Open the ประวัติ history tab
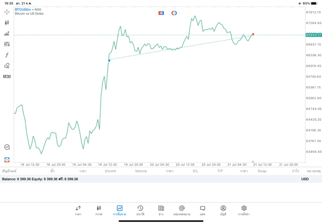This screenshot has height=224, width=322. pyautogui.click(x=140, y=210)
